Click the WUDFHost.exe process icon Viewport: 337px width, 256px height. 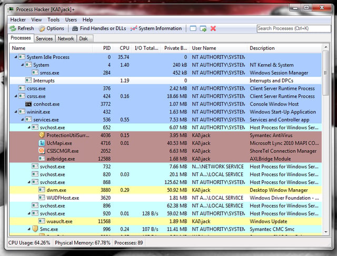(x=42, y=198)
